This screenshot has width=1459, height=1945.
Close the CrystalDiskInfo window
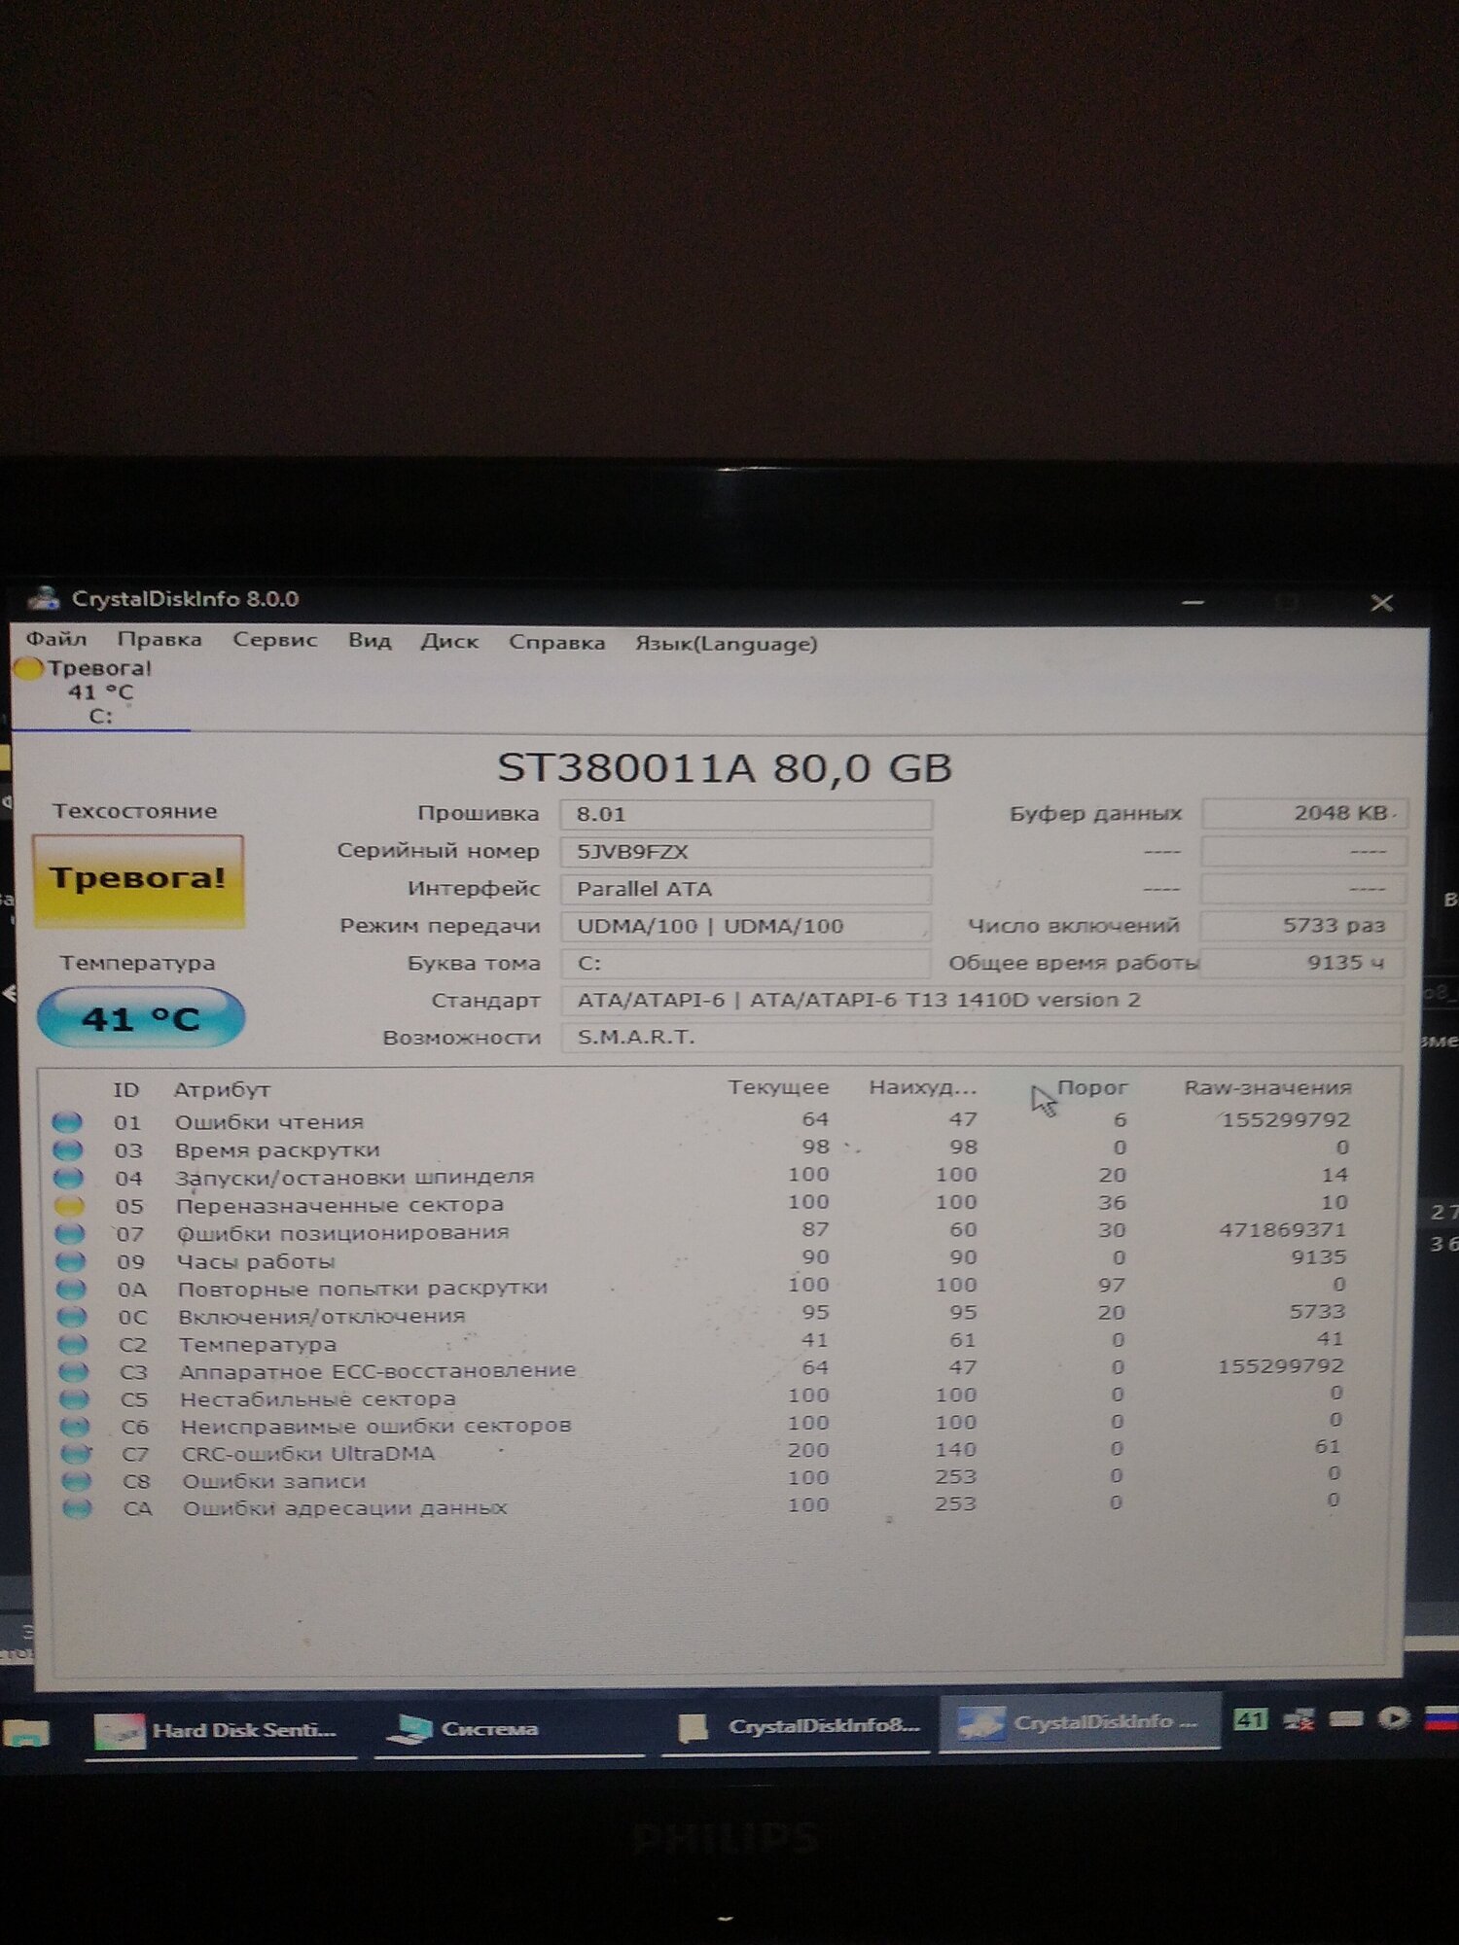point(1381,603)
